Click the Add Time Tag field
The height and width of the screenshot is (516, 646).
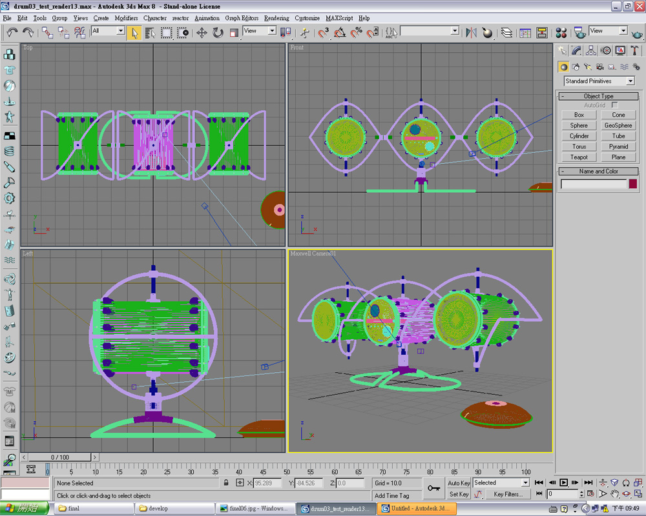(x=397, y=495)
